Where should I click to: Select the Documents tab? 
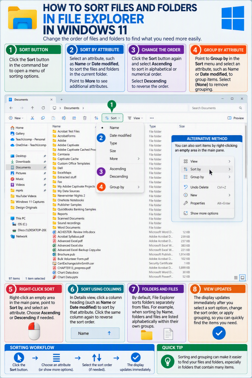point(31,100)
